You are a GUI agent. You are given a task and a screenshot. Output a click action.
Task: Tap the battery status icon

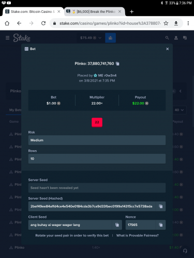click(x=177, y=3)
